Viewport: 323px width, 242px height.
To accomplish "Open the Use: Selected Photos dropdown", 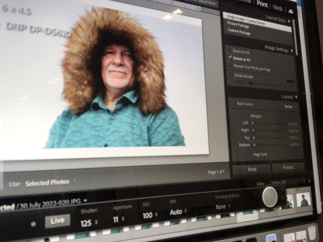I will click(50, 183).
